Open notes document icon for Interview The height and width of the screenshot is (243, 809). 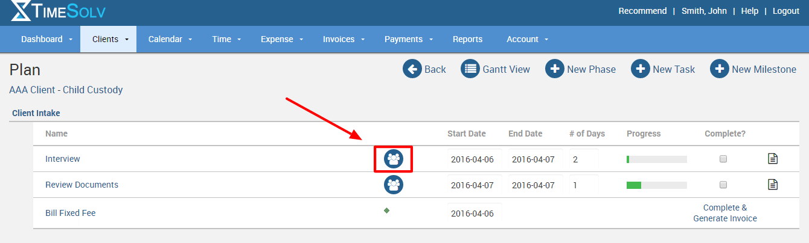pos(772,159)
